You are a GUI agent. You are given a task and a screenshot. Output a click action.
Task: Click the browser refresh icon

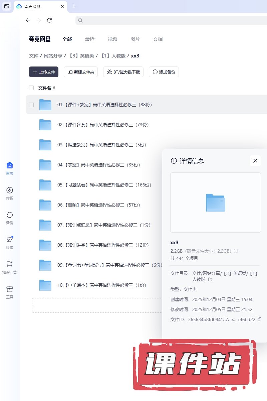[49, 20]
